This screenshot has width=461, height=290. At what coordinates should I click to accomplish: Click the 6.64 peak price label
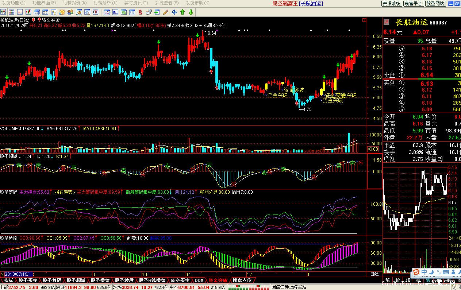click(212, 33)
